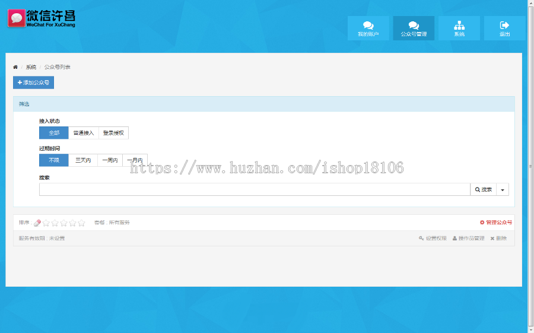Image resolution: width=534 pixels, height=333 pixels.
Task: Open 我的账户 from the top navigation
Action: pos(368,28)
